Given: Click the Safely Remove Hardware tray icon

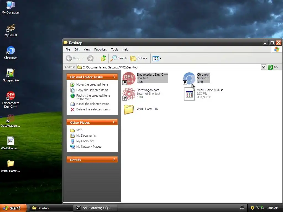Looking at the screenshot, I should [x=263, y=208].
